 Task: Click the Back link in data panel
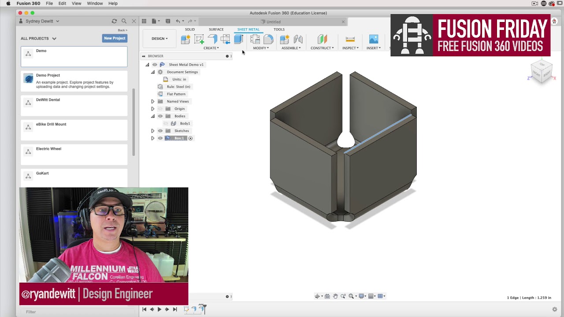click(x=122, y=30)
